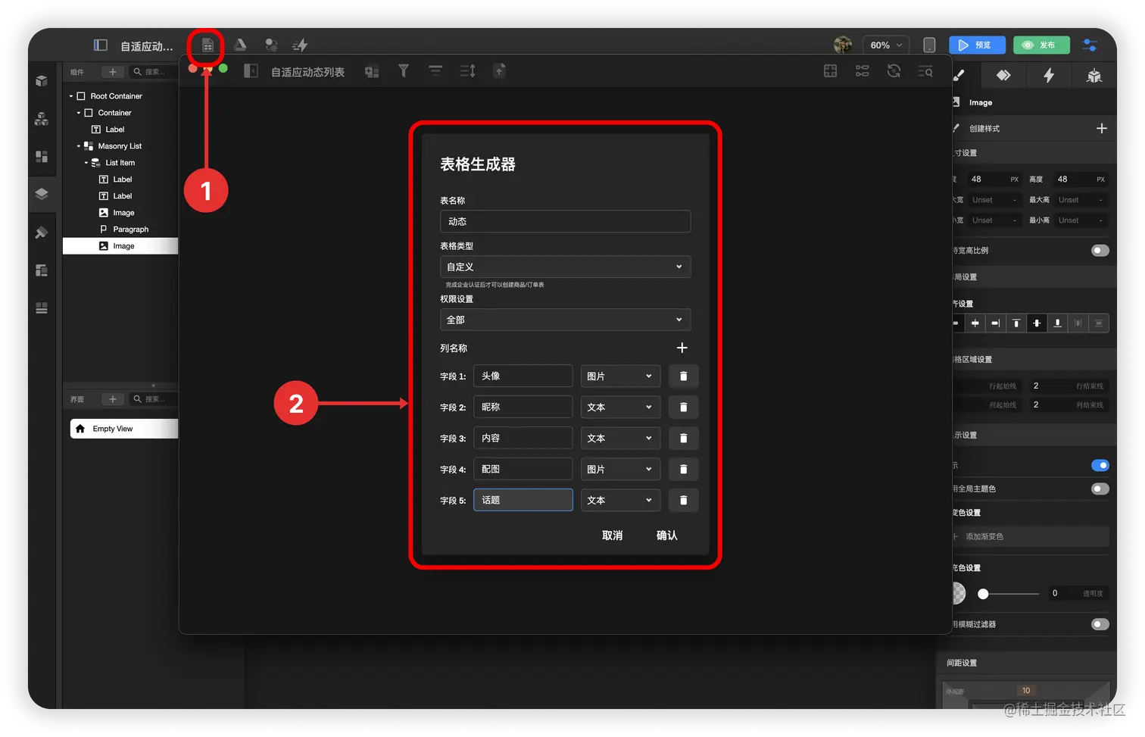The width and height of the screenshot is (1145, 737).
Task: Click the triangle cloud-drive icon in top toolbar
Action: tap(240, 45)
